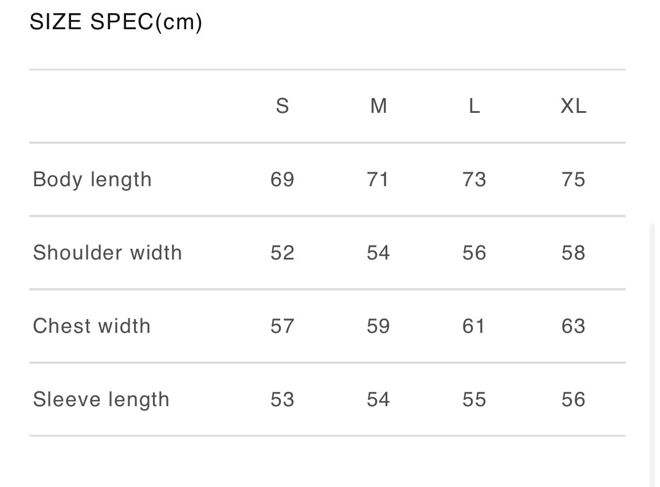
Task: Click Shoulder width value 58 for XL
Action: point(573,253)
